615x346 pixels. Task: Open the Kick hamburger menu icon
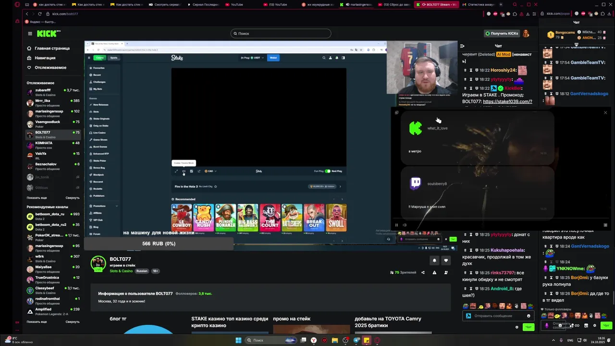pyautogui.click(x=30, y=34)
